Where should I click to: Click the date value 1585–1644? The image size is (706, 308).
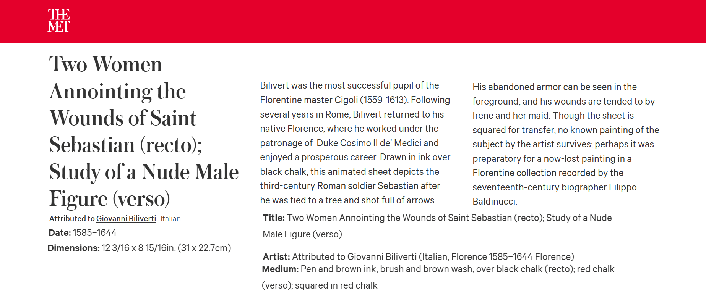95,233
